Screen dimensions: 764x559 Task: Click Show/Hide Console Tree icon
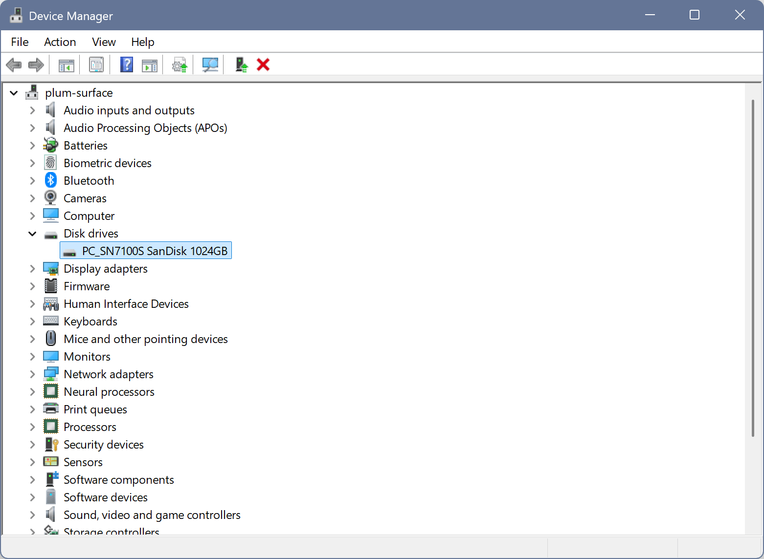(67, 64)
